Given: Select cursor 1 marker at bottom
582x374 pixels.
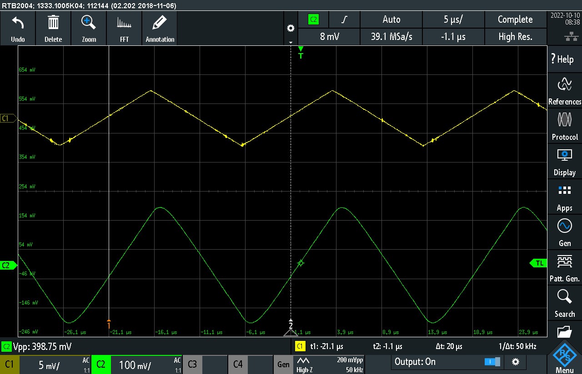Looking at the screenshot, I should pyautogui.click(x=109, y=324).
